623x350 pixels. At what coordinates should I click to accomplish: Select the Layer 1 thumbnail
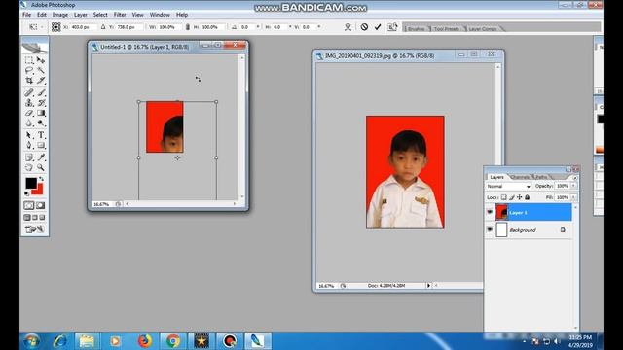tap(501, 212)
